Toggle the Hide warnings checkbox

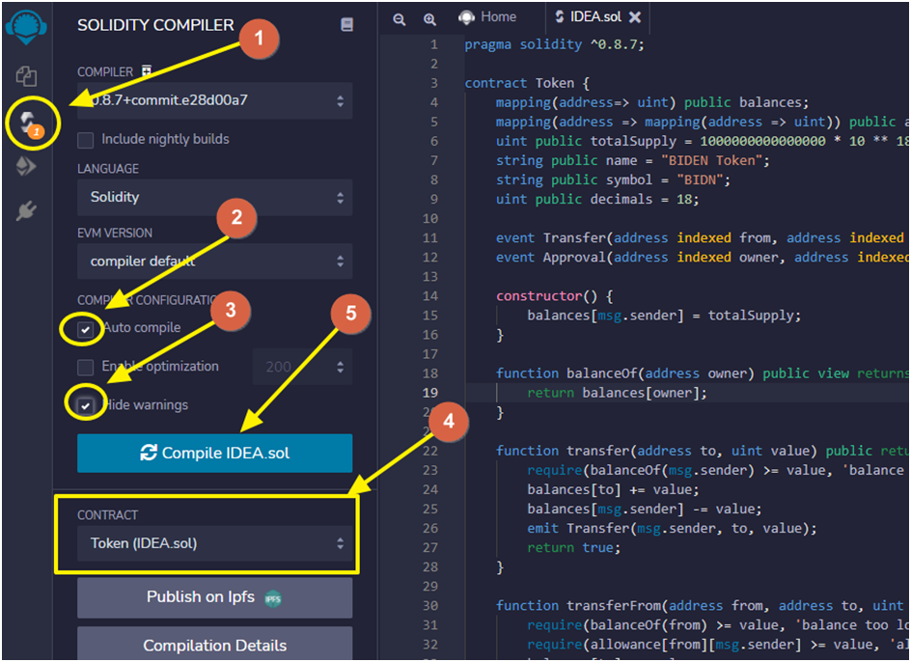click(x=85, y=405)
